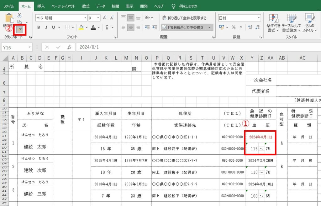
Task: Decrease indent
Action: (147, 27)
